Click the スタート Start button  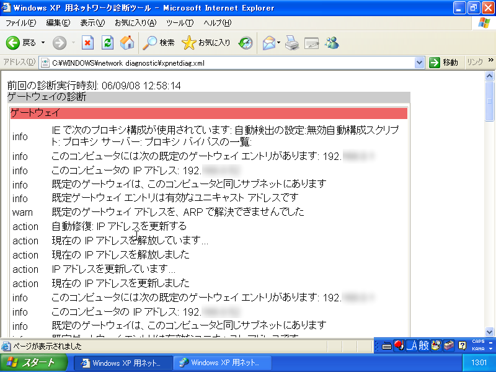point(33,363)
